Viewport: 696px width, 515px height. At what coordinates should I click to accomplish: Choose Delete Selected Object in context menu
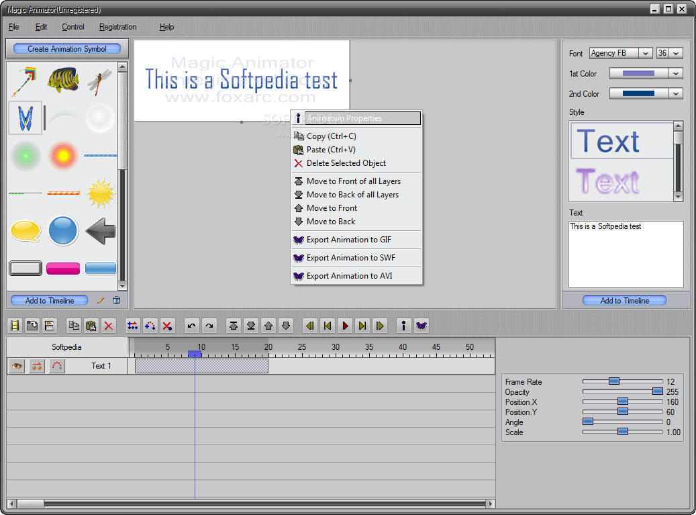(x=356, y=163)
